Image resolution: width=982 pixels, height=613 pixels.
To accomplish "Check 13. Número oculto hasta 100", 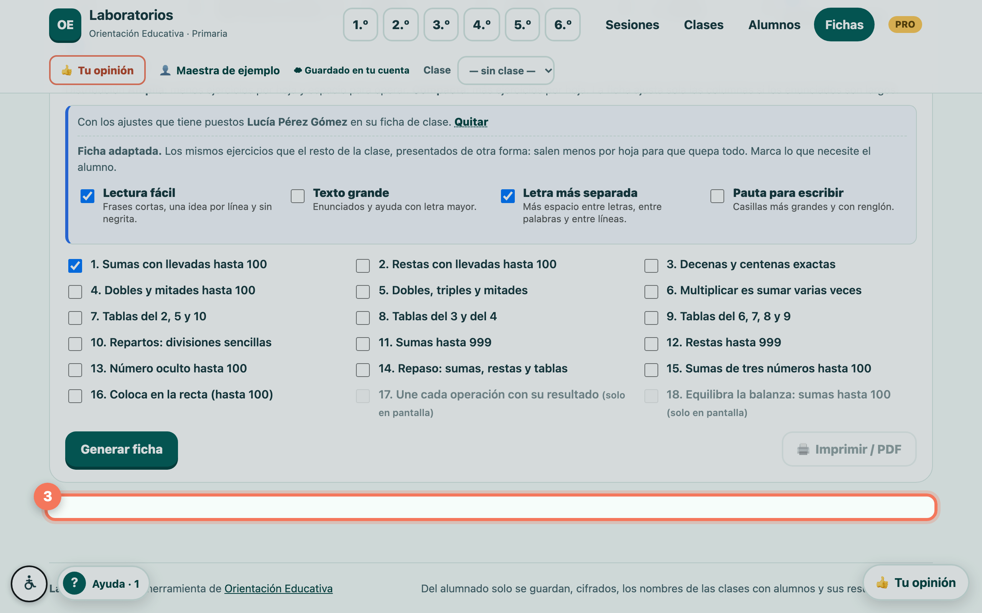I will click(x=75, y=370).
